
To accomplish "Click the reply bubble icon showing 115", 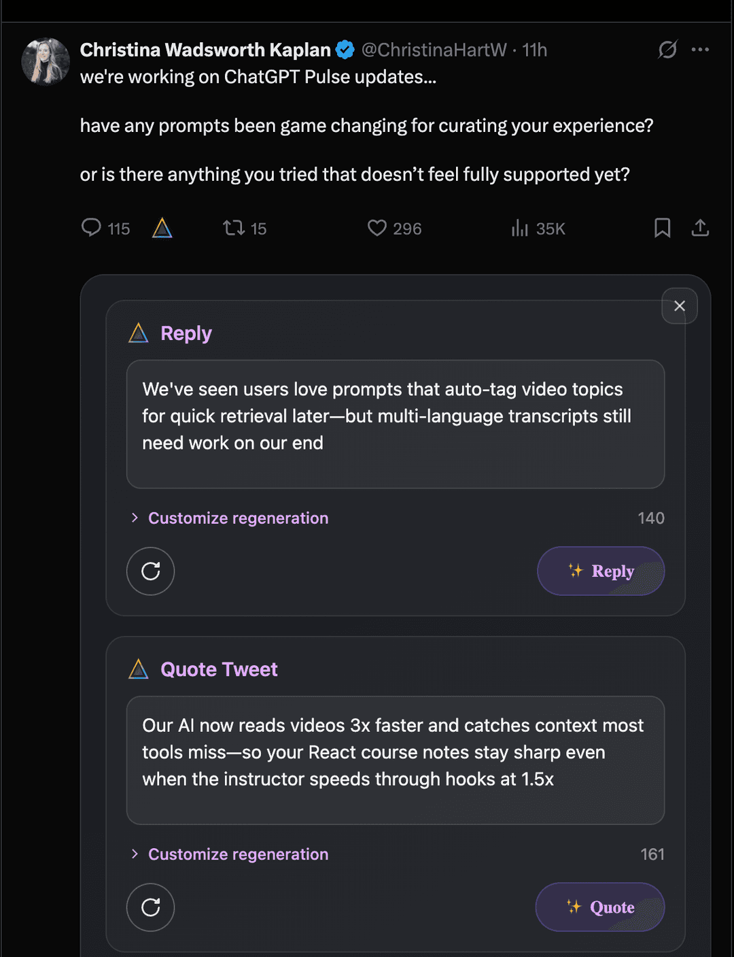I will [93, 229].
